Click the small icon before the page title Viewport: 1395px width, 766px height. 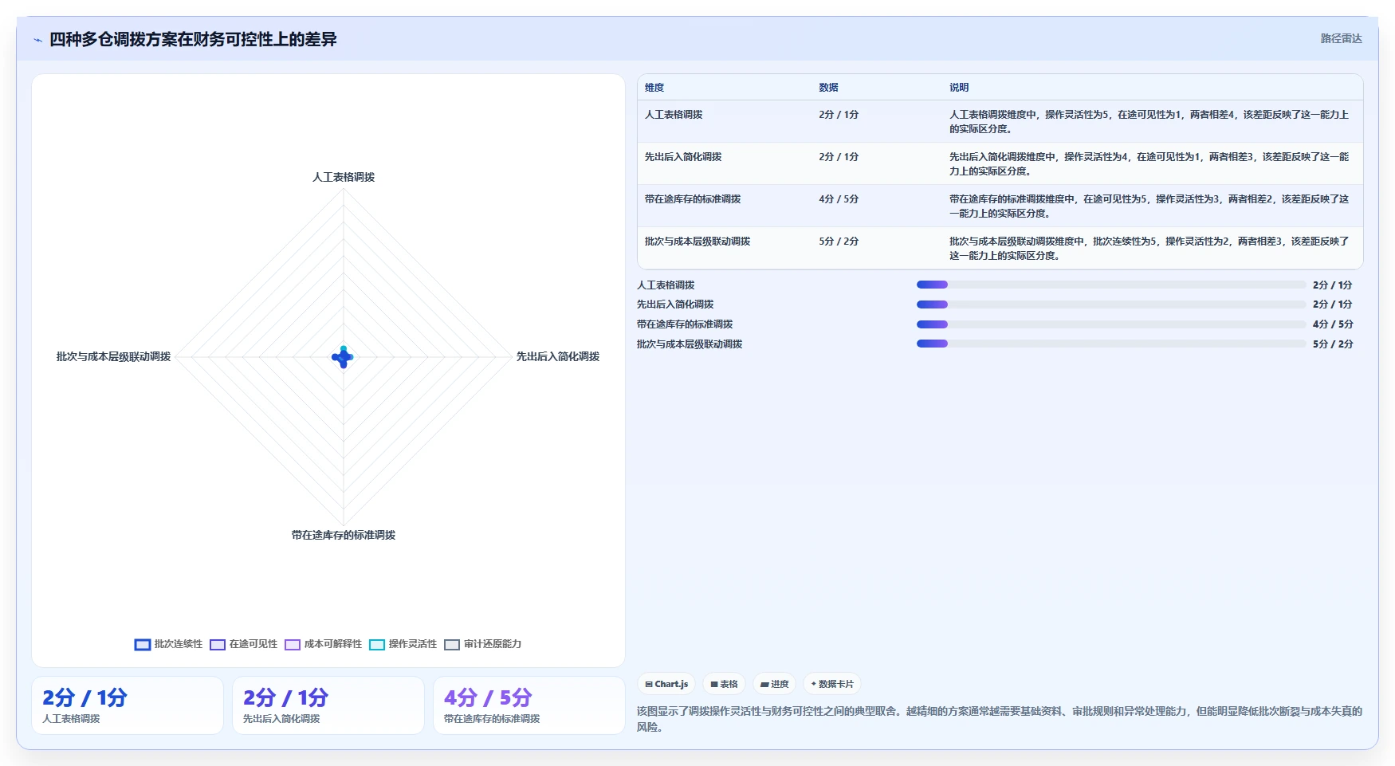point(37,40)
